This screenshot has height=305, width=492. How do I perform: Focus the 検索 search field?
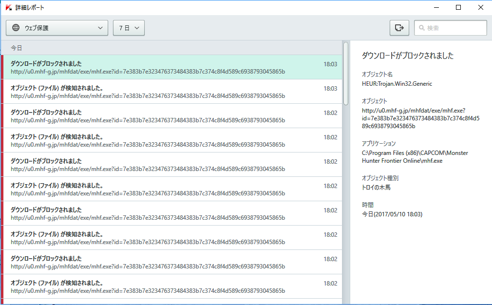pyautogui.click(x=450, y=28)
